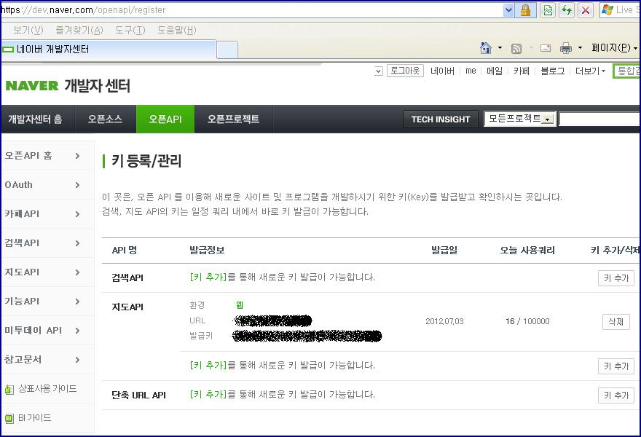Click the BI 가이드 icon
The image size is (641, 437).
pos(9,418)
